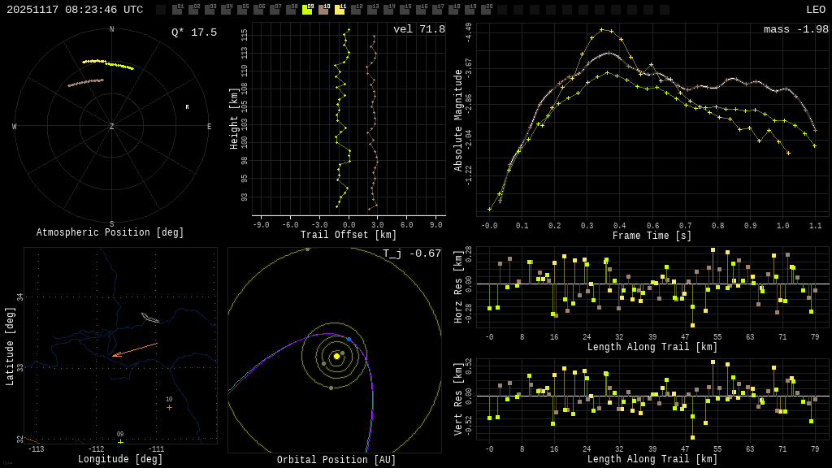Click the Z zenith center of polar plot
The height and width of the screenshot is (468, 832).
112,127
